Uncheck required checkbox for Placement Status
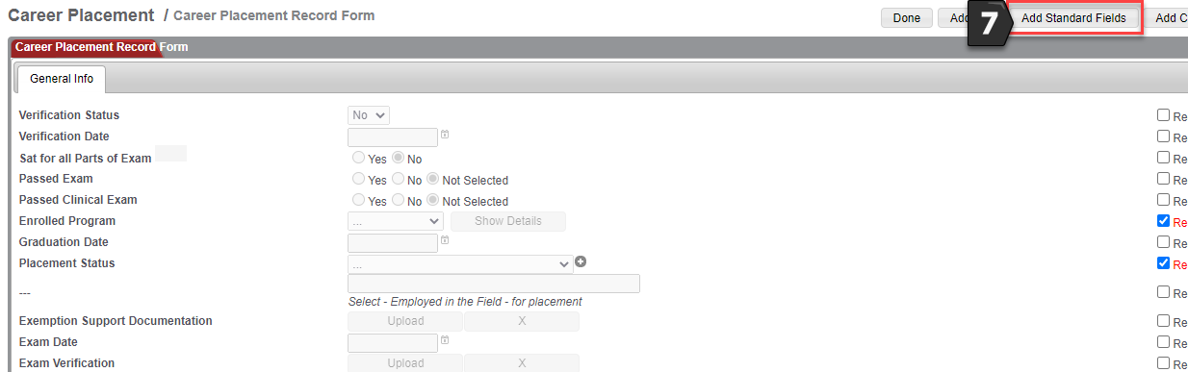The image size is (1188, 372). pyautogui.click(x=1164, y=263)
